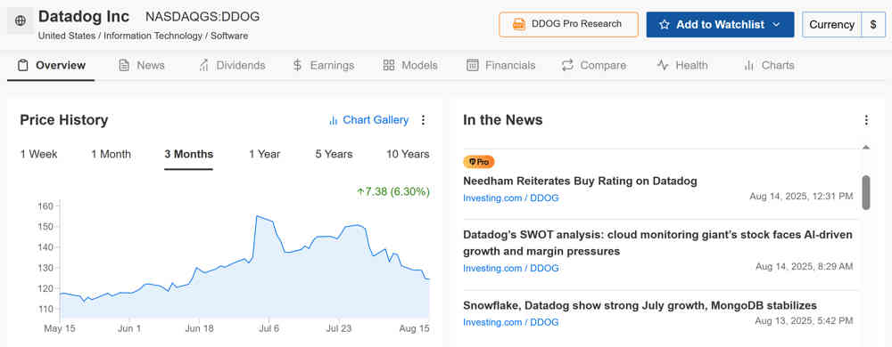Select the 1 Week price range
The width and height of the screenshot is (892, 347).
pos(38,154)
